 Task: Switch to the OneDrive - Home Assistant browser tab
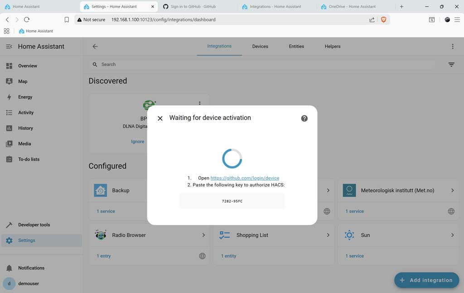click(x=352, y=6)
